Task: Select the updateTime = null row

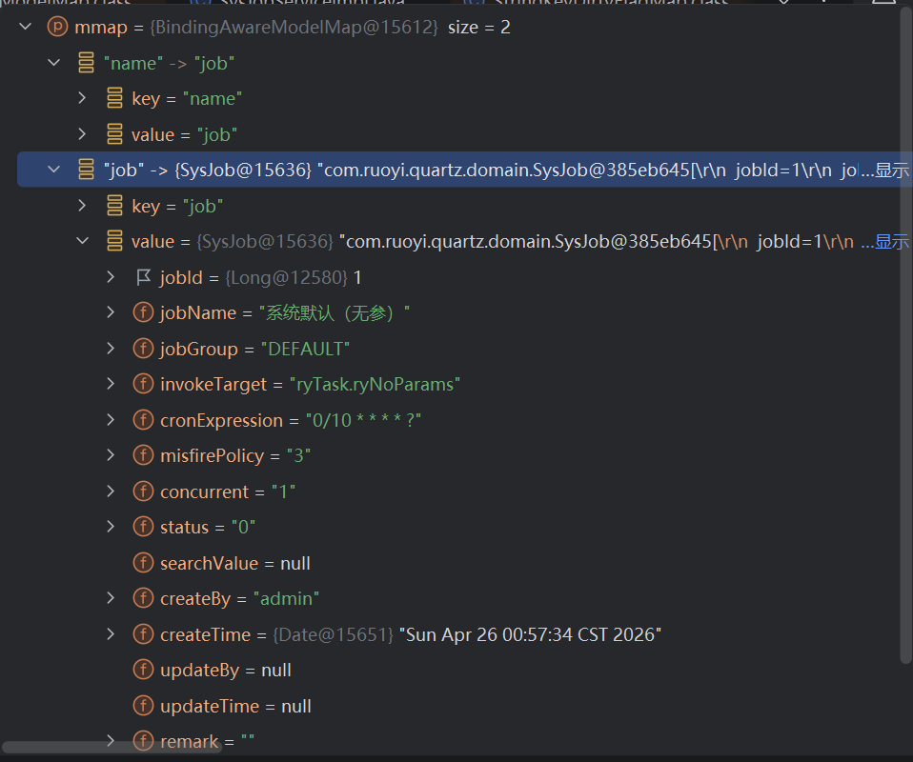Action: pos(235,706)
